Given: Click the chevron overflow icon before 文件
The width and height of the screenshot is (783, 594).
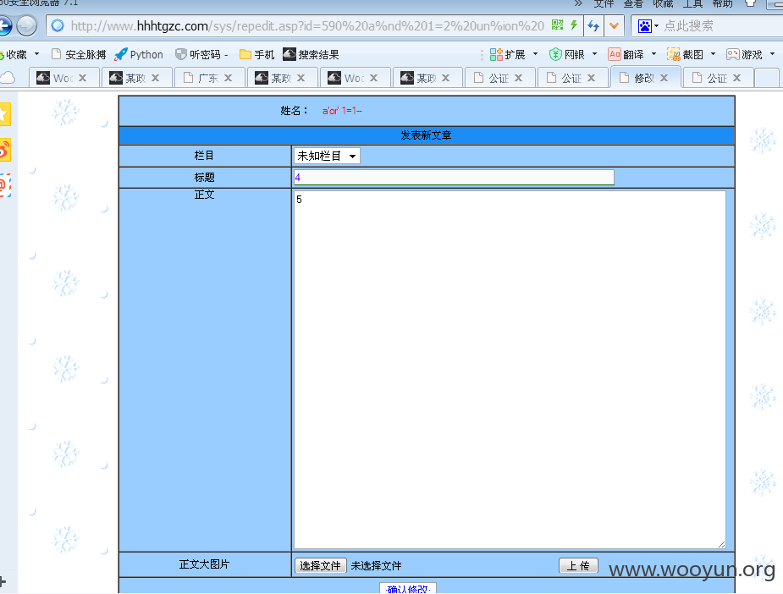Looking at the screenshot, I should tap(578, 3).
